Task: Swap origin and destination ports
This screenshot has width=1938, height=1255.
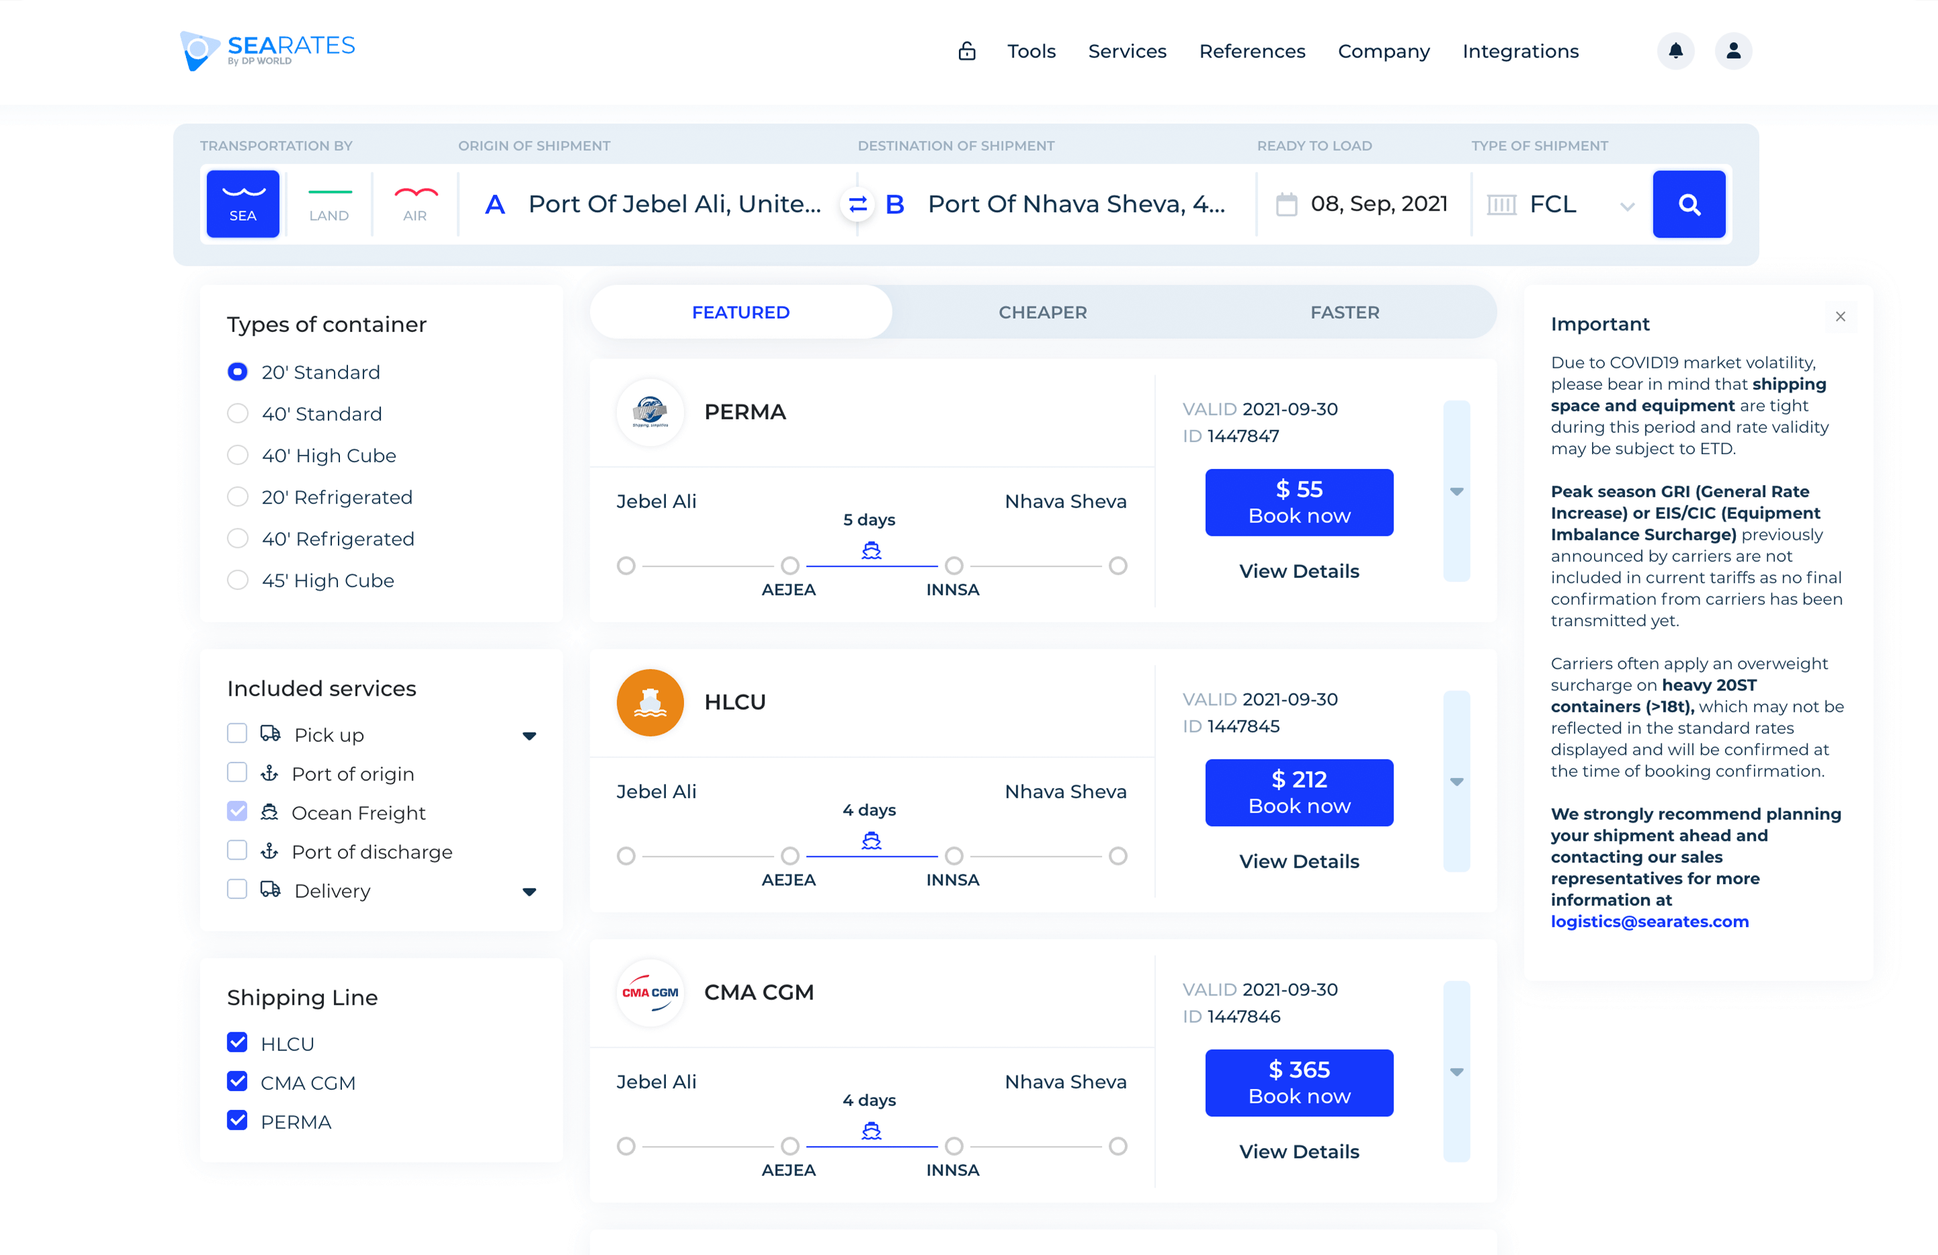Action: pyautogui.click(x=857, y=204)
